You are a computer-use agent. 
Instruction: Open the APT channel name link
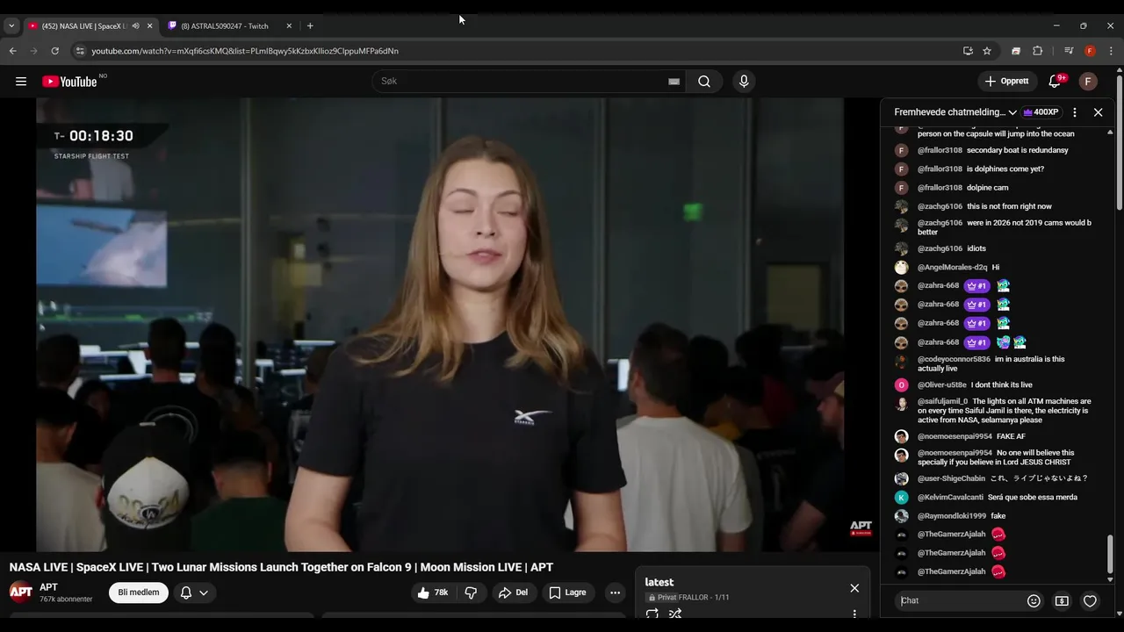(x=48, y=587)
